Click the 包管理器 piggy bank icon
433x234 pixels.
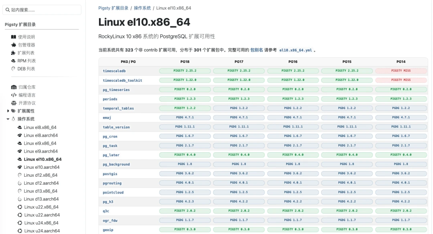[x=14, y=45]
